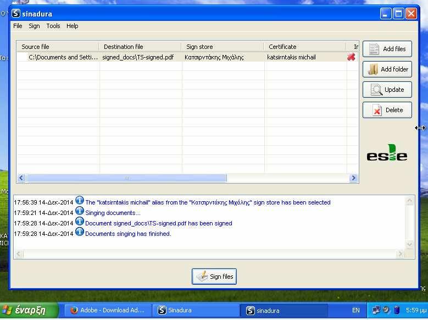Click the ESLE logo
Image resolution: width=428 pixels, height=320 pixels.
(387, 152)
